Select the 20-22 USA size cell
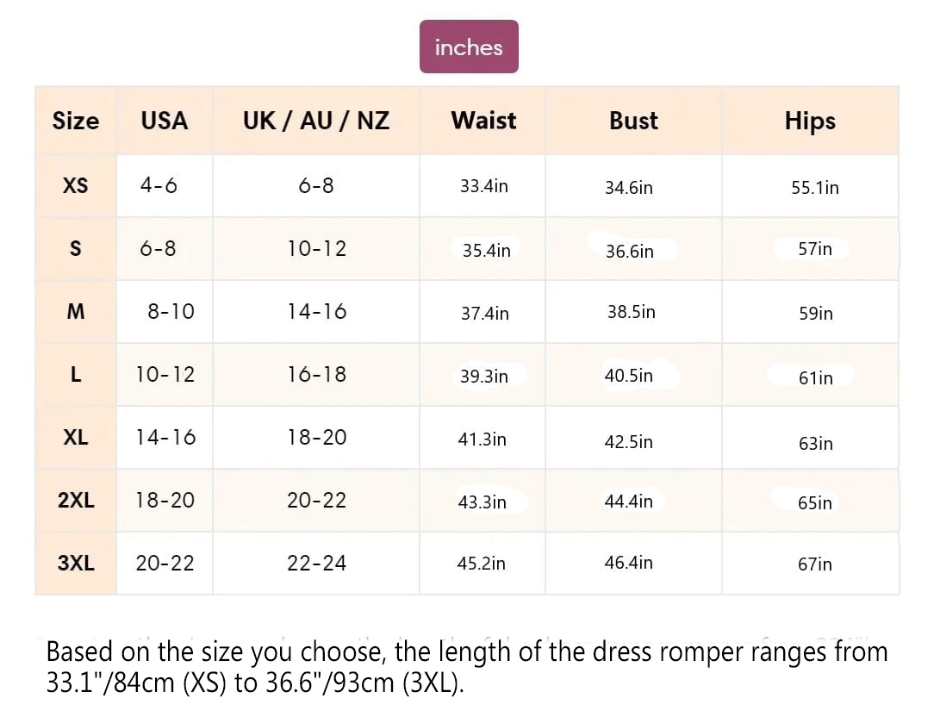934x723 pixels. tap(165, 564)
